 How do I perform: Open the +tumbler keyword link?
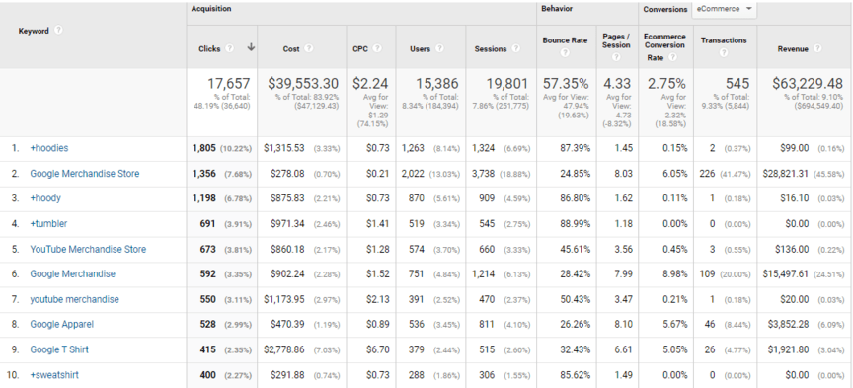pos(48,224)
